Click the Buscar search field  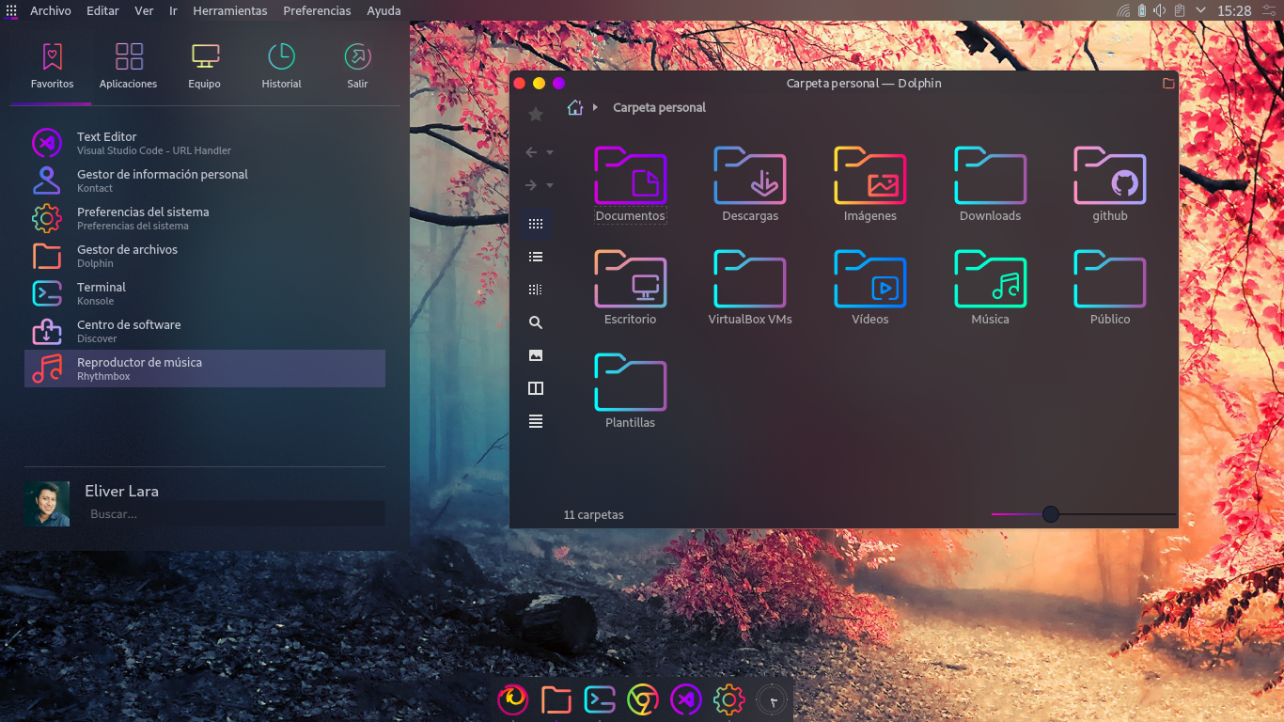[x=233, y=514]
